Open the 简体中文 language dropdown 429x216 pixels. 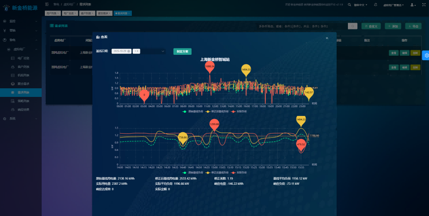click(x=360, y=5)
